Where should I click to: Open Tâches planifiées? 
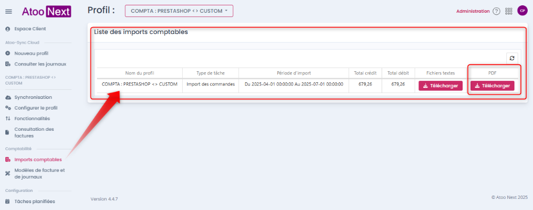(35, 201)
